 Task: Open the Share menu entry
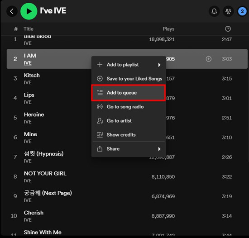click(x=129, y=149)
